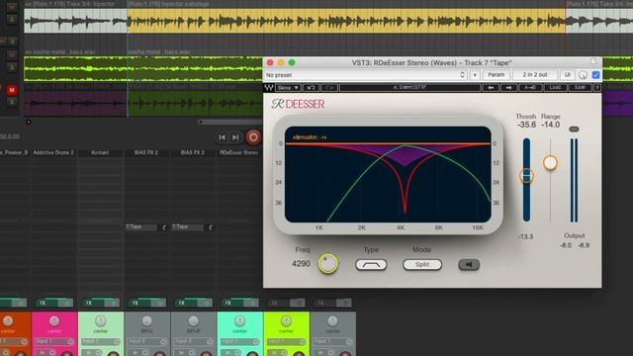Solo the top vocal track
The width and height of the screenshot is (633, 356).
pos(12,19)
